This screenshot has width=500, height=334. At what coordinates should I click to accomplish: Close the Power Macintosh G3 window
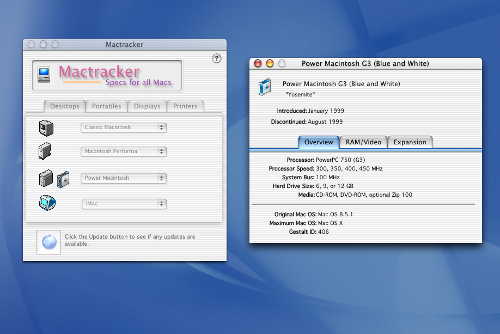[x=258, y=64]
